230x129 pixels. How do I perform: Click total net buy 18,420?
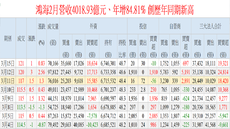tap(223, 81)
